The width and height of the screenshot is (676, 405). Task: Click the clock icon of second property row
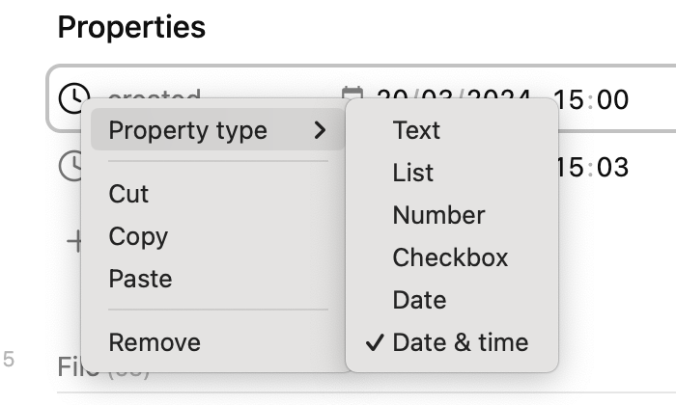click(x=70, y=166)
